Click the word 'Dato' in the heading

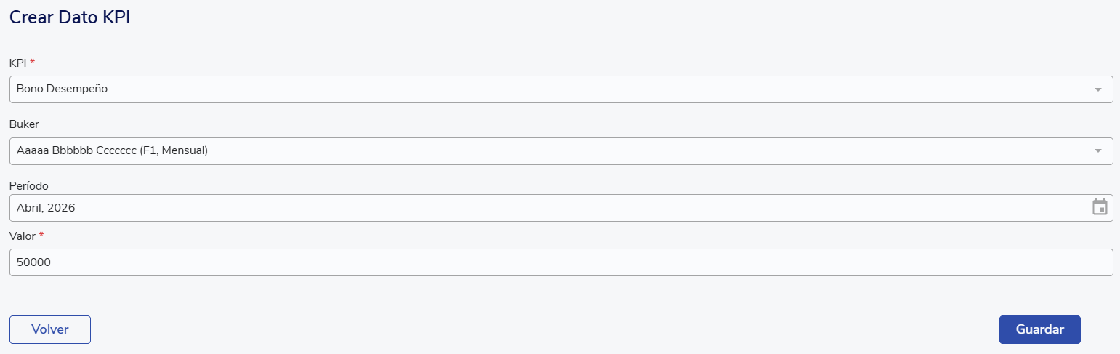click(76, 18)
